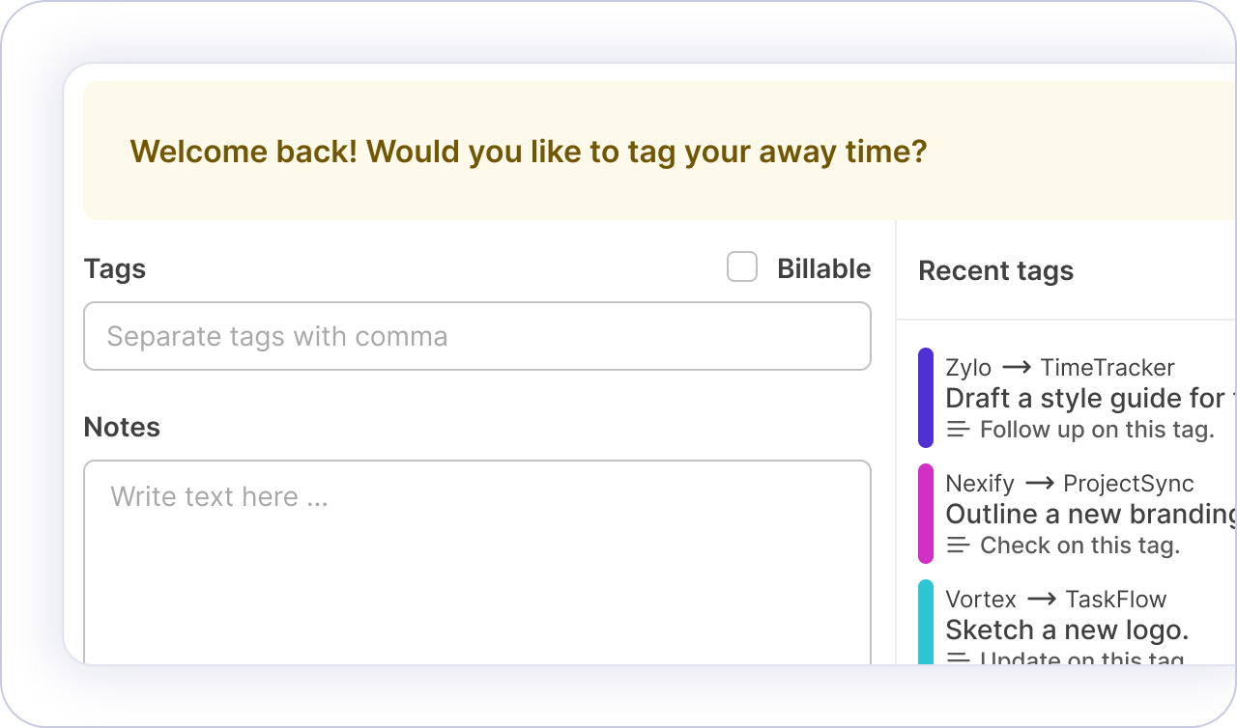The height and width of the screenshot is (728, 1237).
Task: Click the magenta color bar of the Nexify tag
Action: point(925,514)
